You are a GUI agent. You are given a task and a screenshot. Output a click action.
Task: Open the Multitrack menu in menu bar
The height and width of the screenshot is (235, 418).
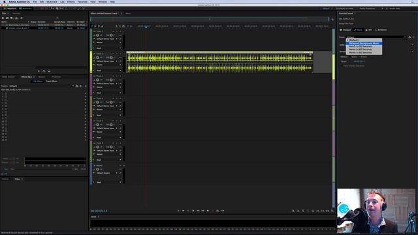(x=52, y=2)
